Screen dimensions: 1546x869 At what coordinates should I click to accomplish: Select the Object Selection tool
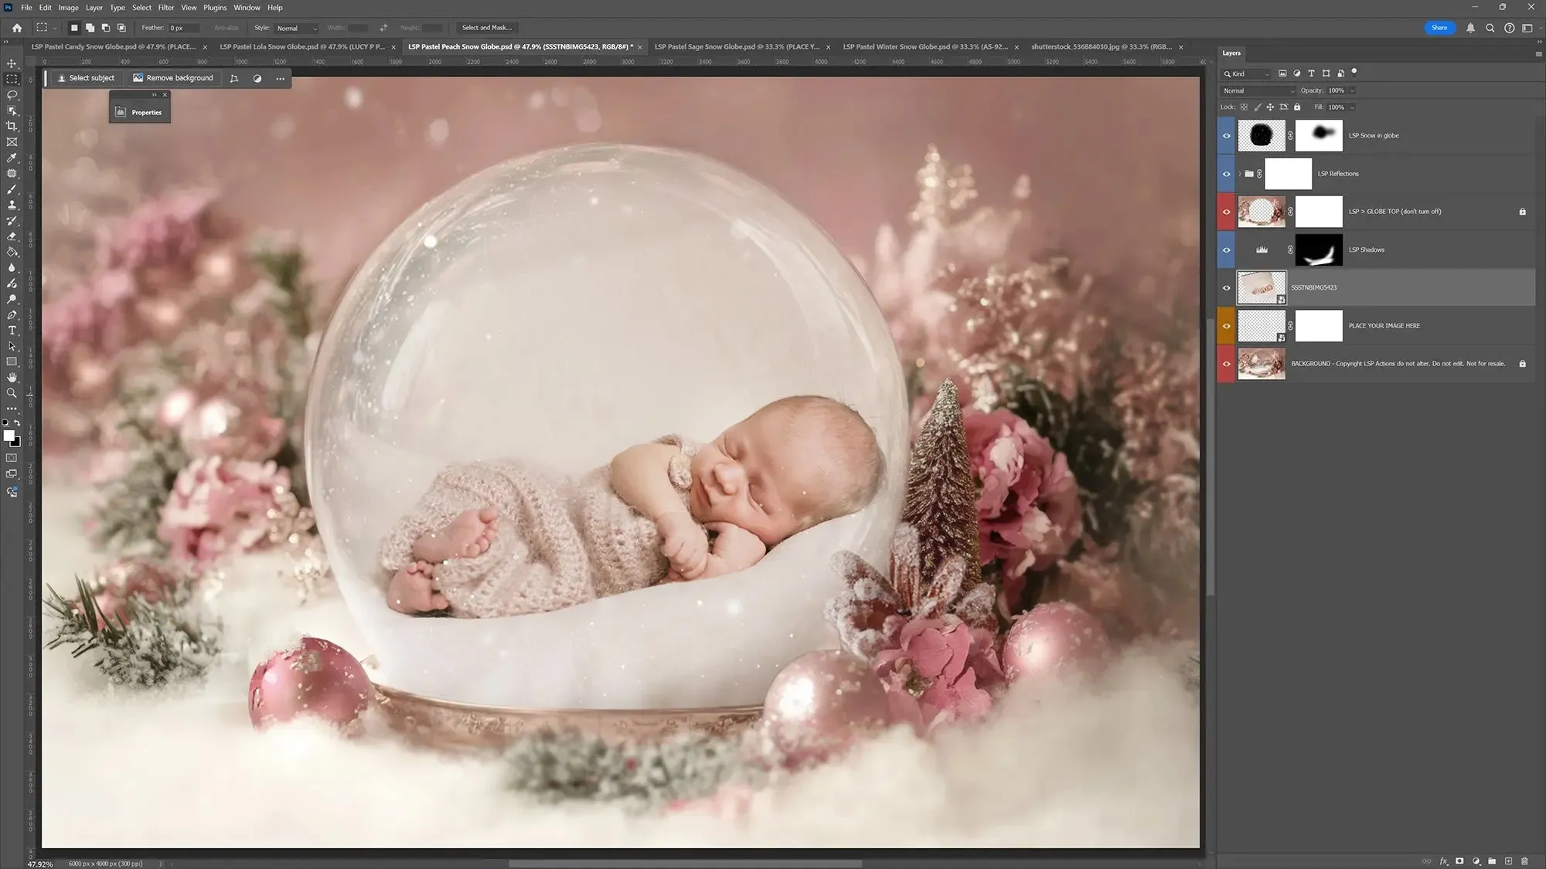[12, 110]
